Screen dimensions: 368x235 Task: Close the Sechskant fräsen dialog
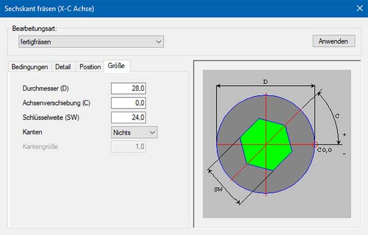tap(359, 9)
